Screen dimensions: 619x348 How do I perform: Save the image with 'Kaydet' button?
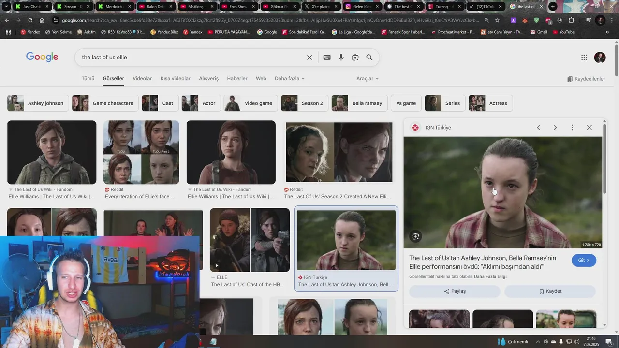pyautogui.click(x=550, y=291)
